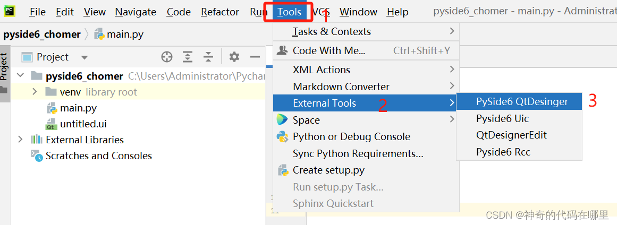Click the Project panel window icon
This screenshot has height=225, width=617.
(27, 57)
